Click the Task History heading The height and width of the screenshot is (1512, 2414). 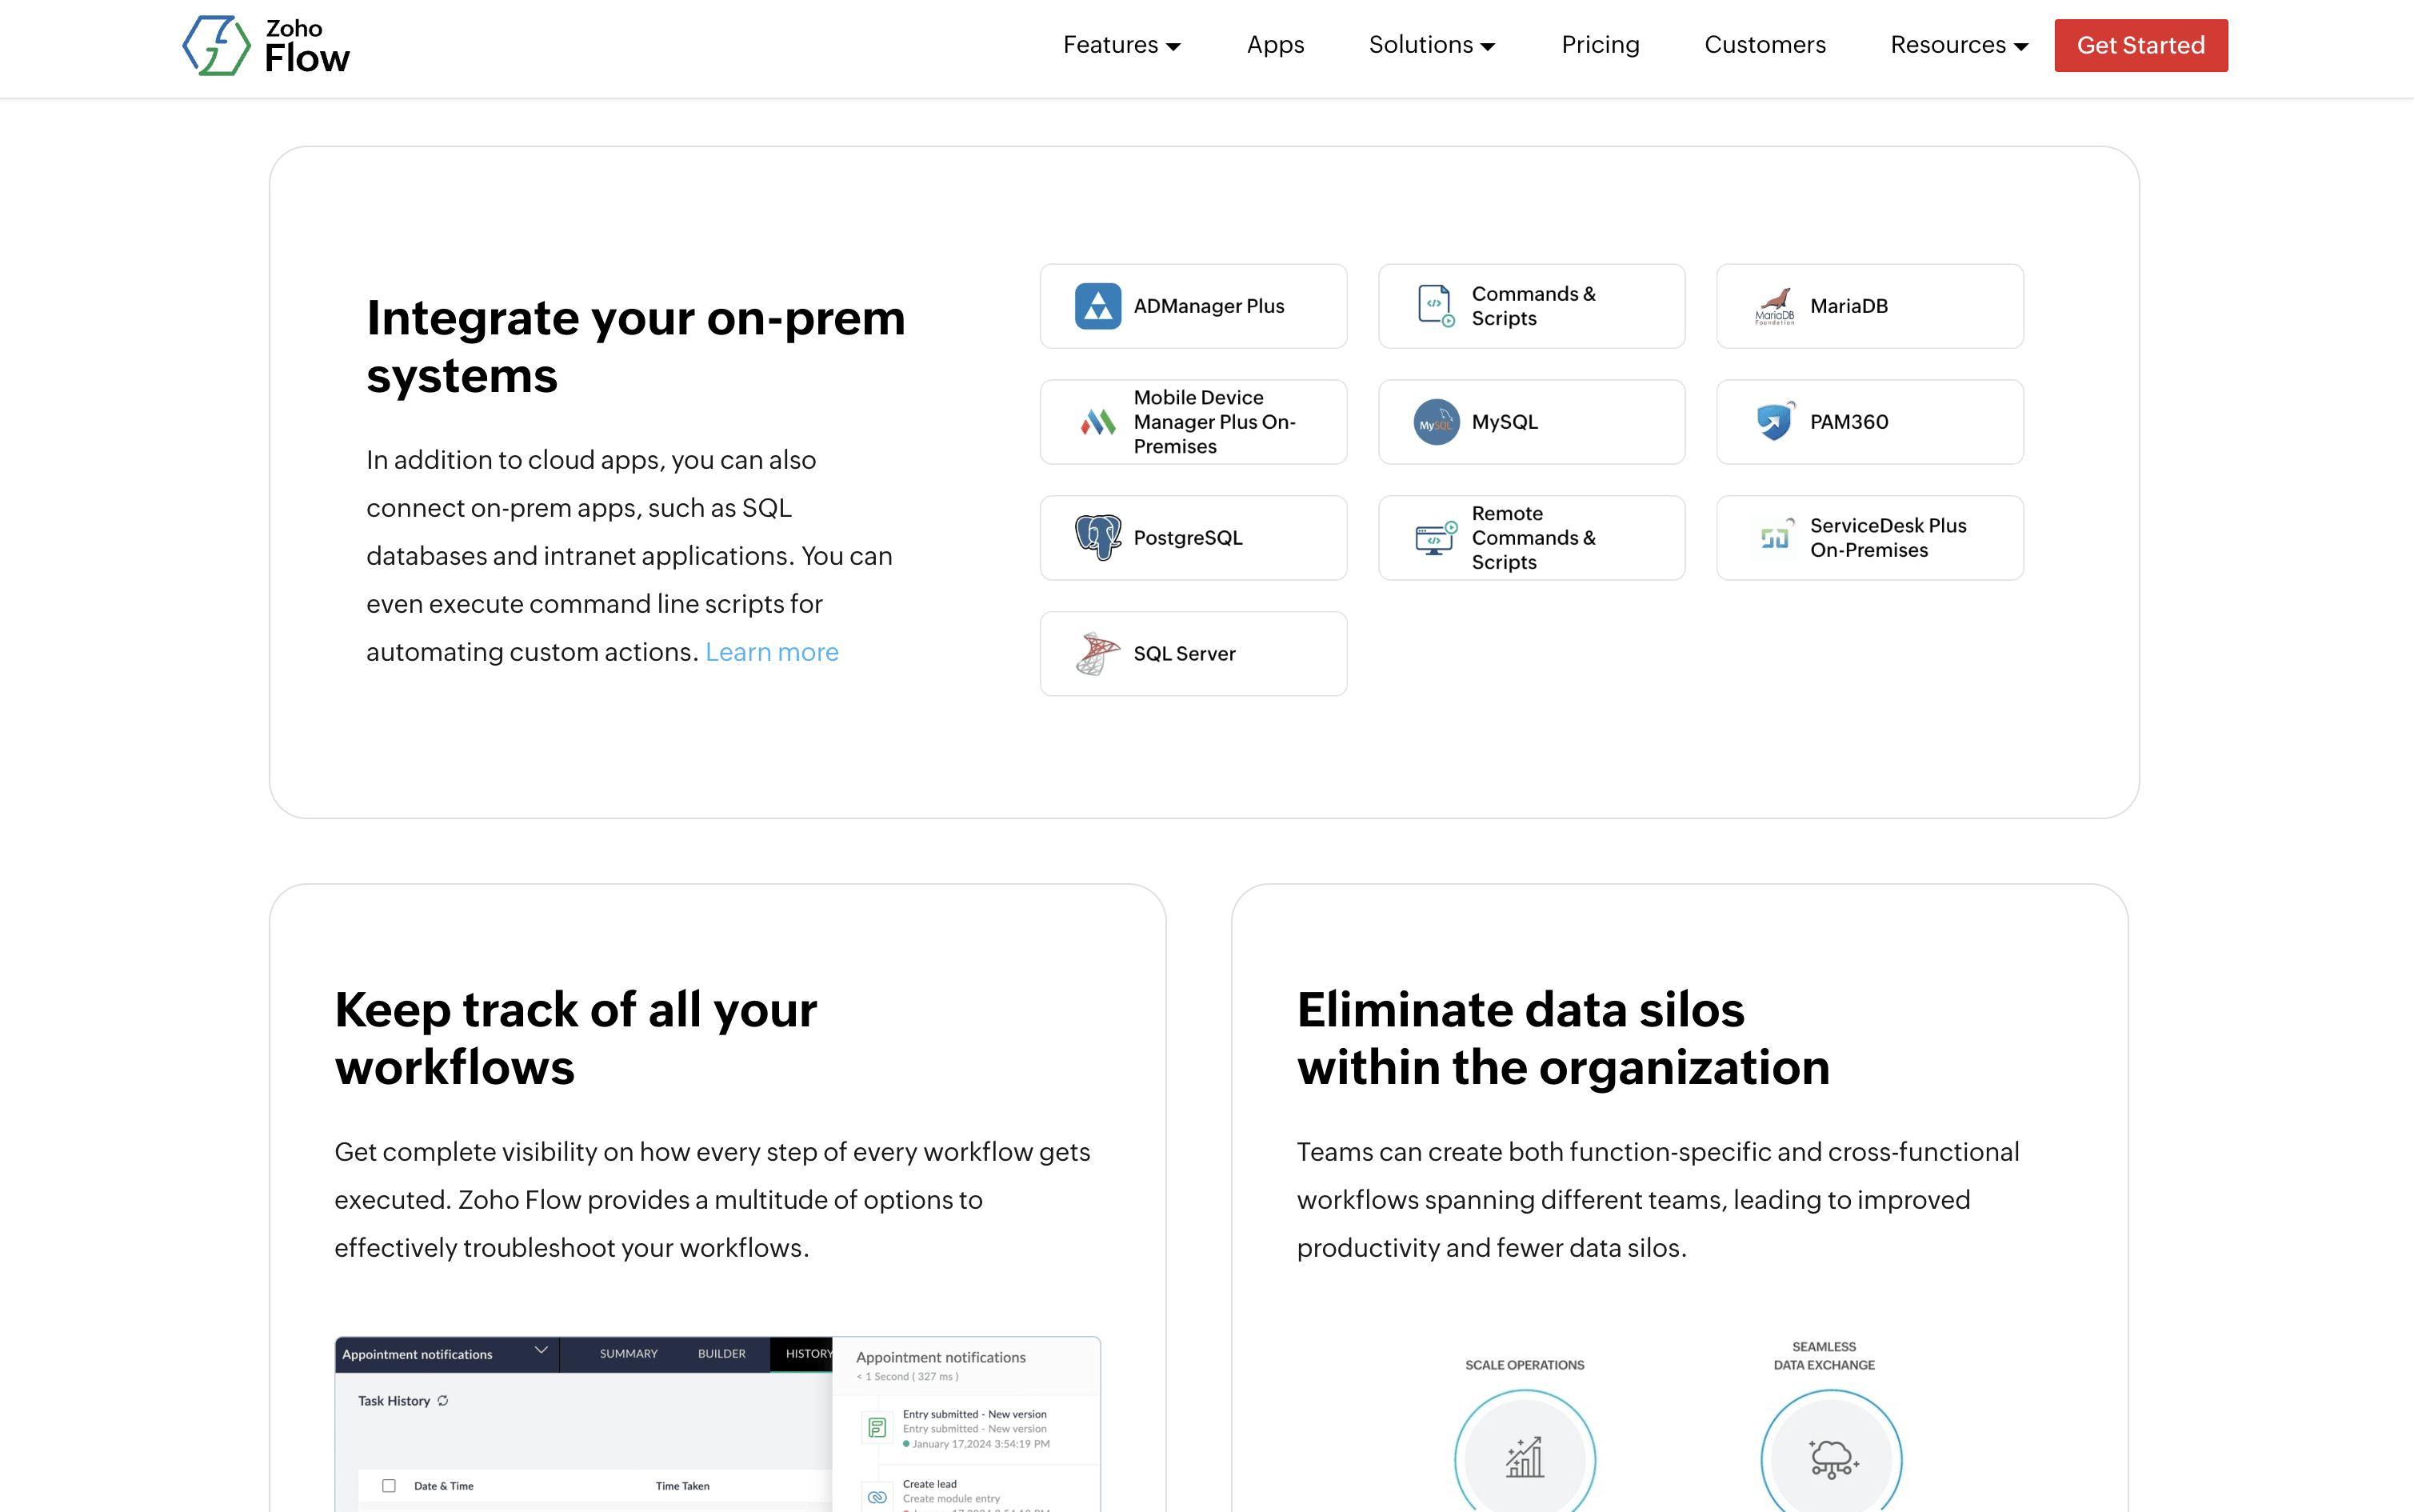(x=394, y=1401)
